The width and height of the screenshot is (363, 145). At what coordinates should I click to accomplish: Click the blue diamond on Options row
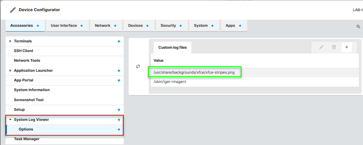[x=119, y=130]
